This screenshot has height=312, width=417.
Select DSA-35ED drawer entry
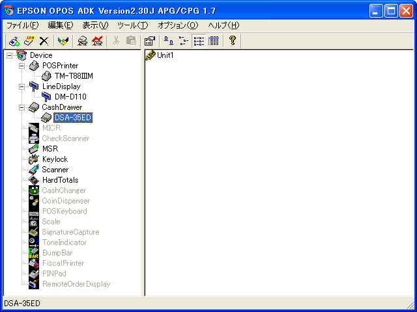[x=73, y=118]
